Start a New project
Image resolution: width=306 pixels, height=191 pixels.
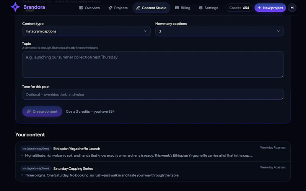(270, 8)
